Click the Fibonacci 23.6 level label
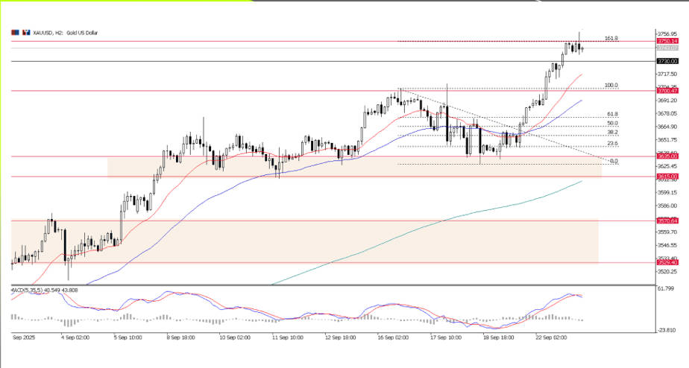The height and width of the screenshot is (368, 689). pyautogui.click(x=612, y=143)
